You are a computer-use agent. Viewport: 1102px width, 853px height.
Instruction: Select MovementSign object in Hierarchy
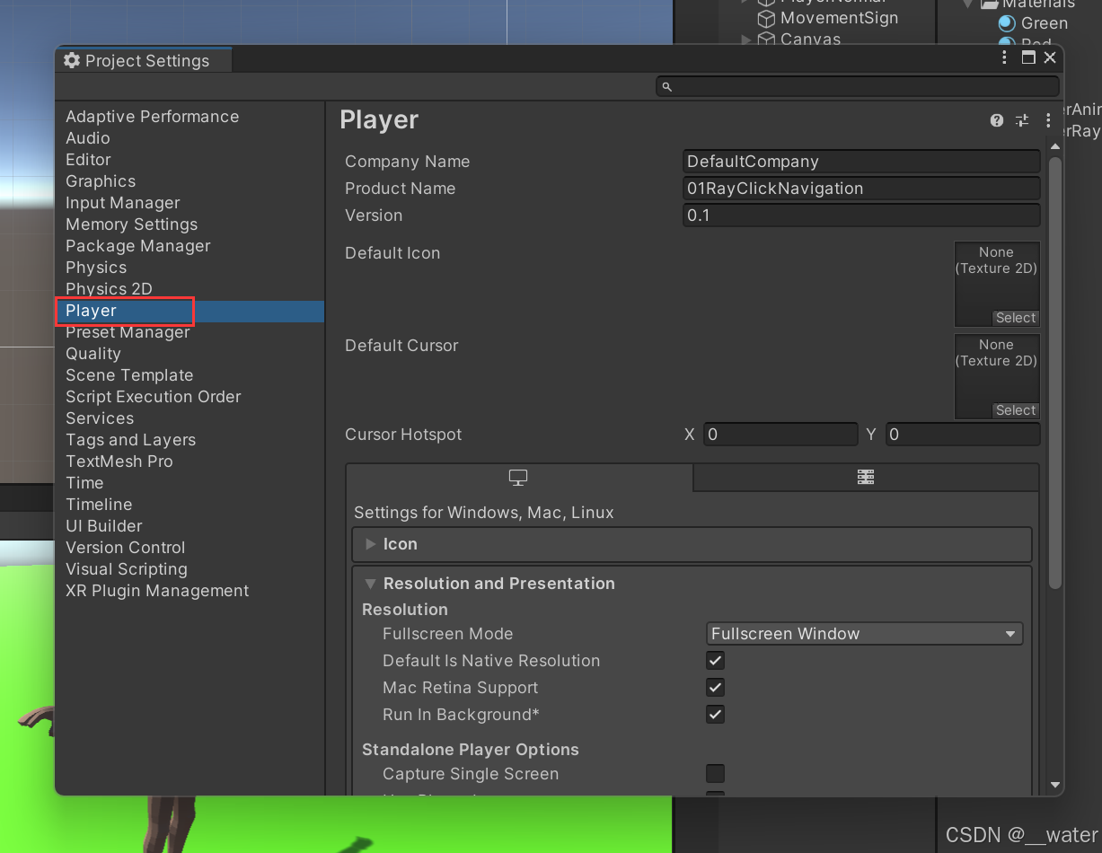pyautogui.click(x=839, y=18)
